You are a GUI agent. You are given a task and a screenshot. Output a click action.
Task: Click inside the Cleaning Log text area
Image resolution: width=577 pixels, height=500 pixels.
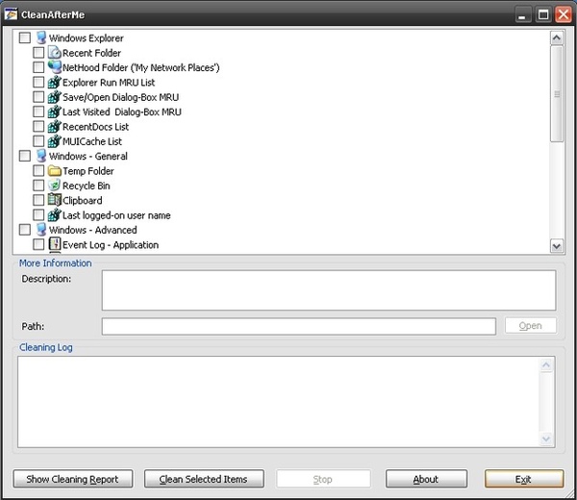278,401
